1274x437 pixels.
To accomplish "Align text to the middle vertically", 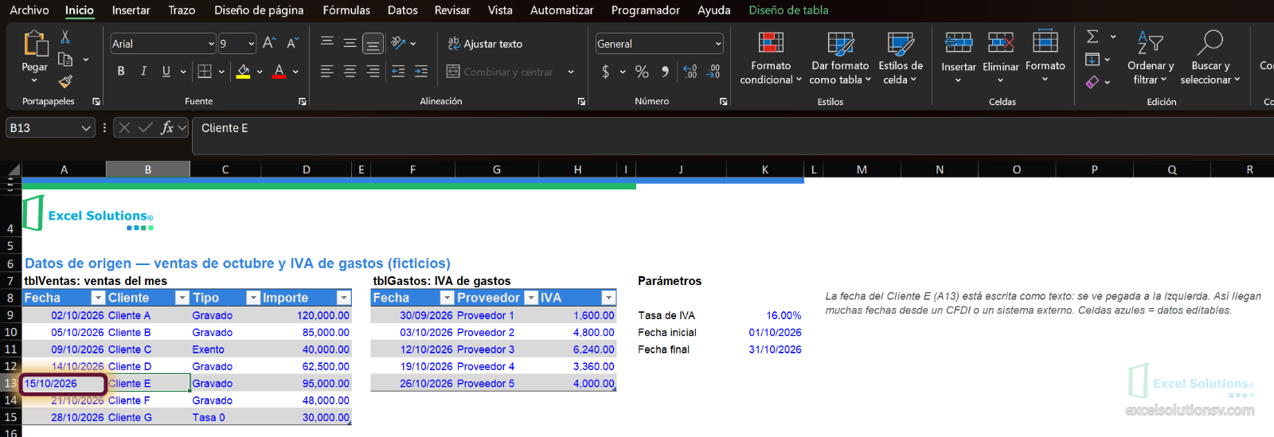I will (350, 43).
